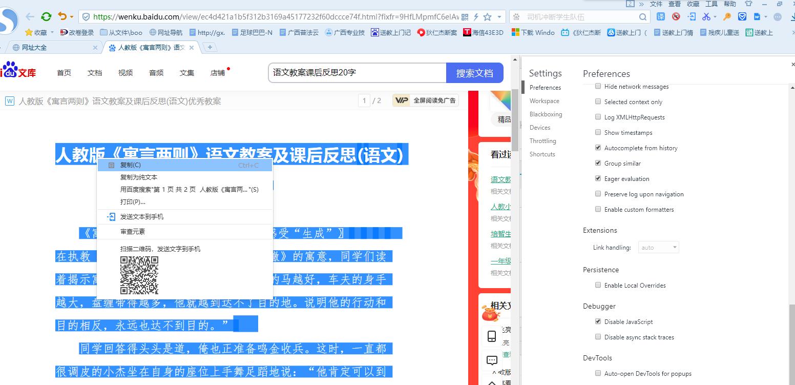This screenshot has height=385, width=795.
Task: Open the blue shield security icon
Action: click(742, 16)
